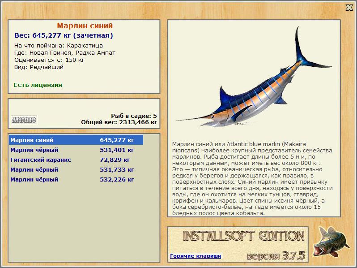Close the fish keepnet window with X
Image resolution: width=357 pixels, height=268 pixels.
pyautogui.click(x=349, y=8)
